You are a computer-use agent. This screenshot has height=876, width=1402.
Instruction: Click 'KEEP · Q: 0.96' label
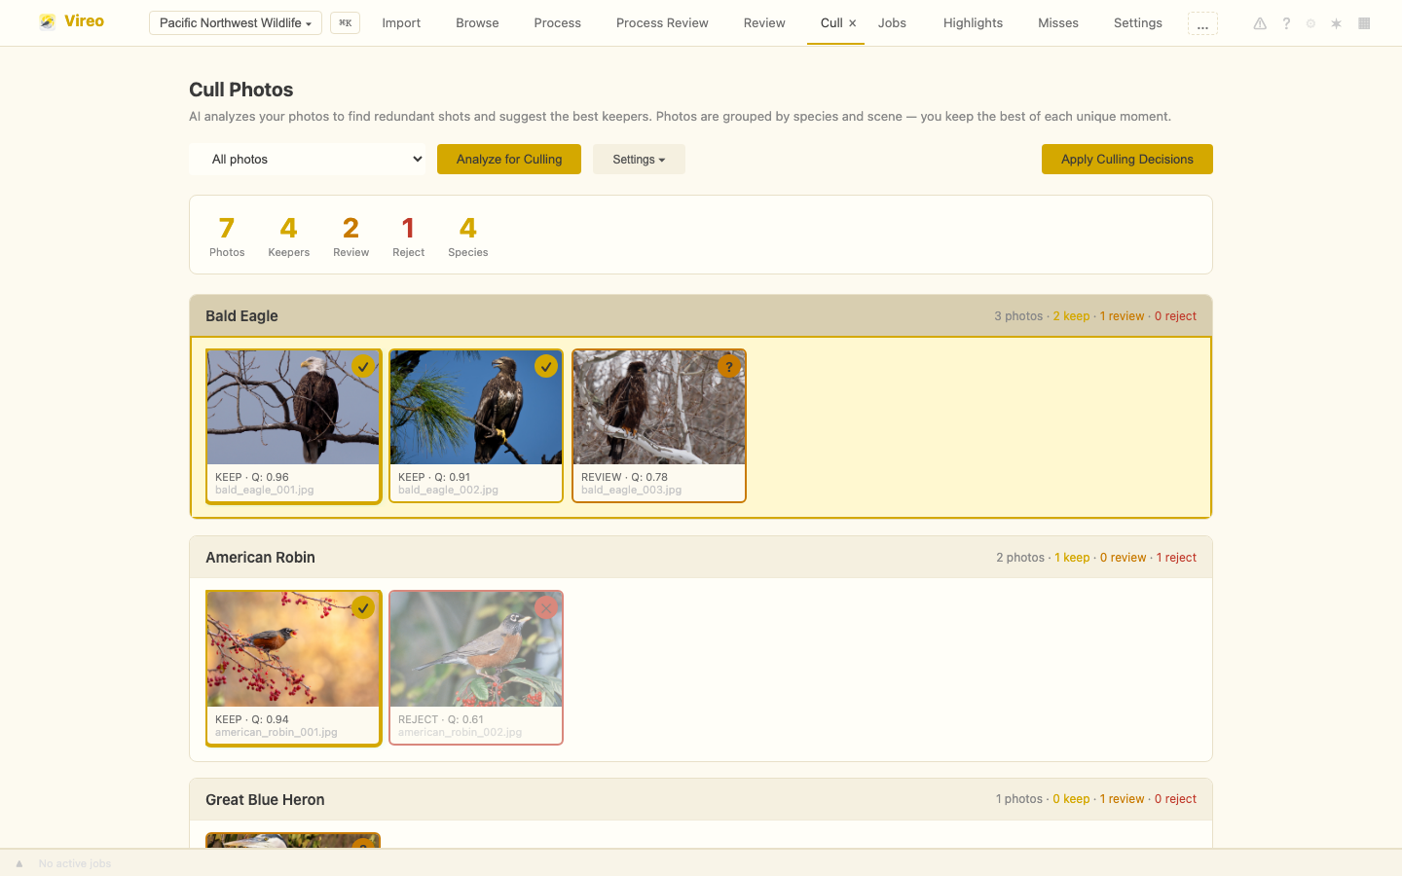tap(252, 477)
